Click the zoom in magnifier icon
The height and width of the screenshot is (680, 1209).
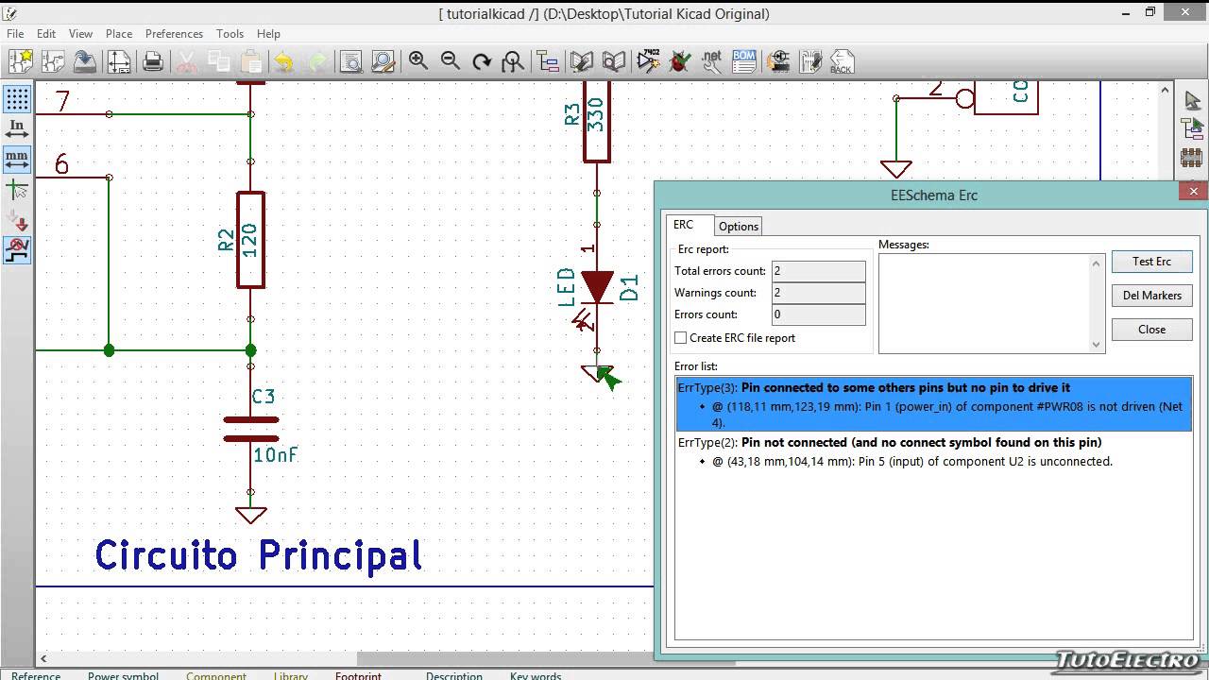coord(418,61)
